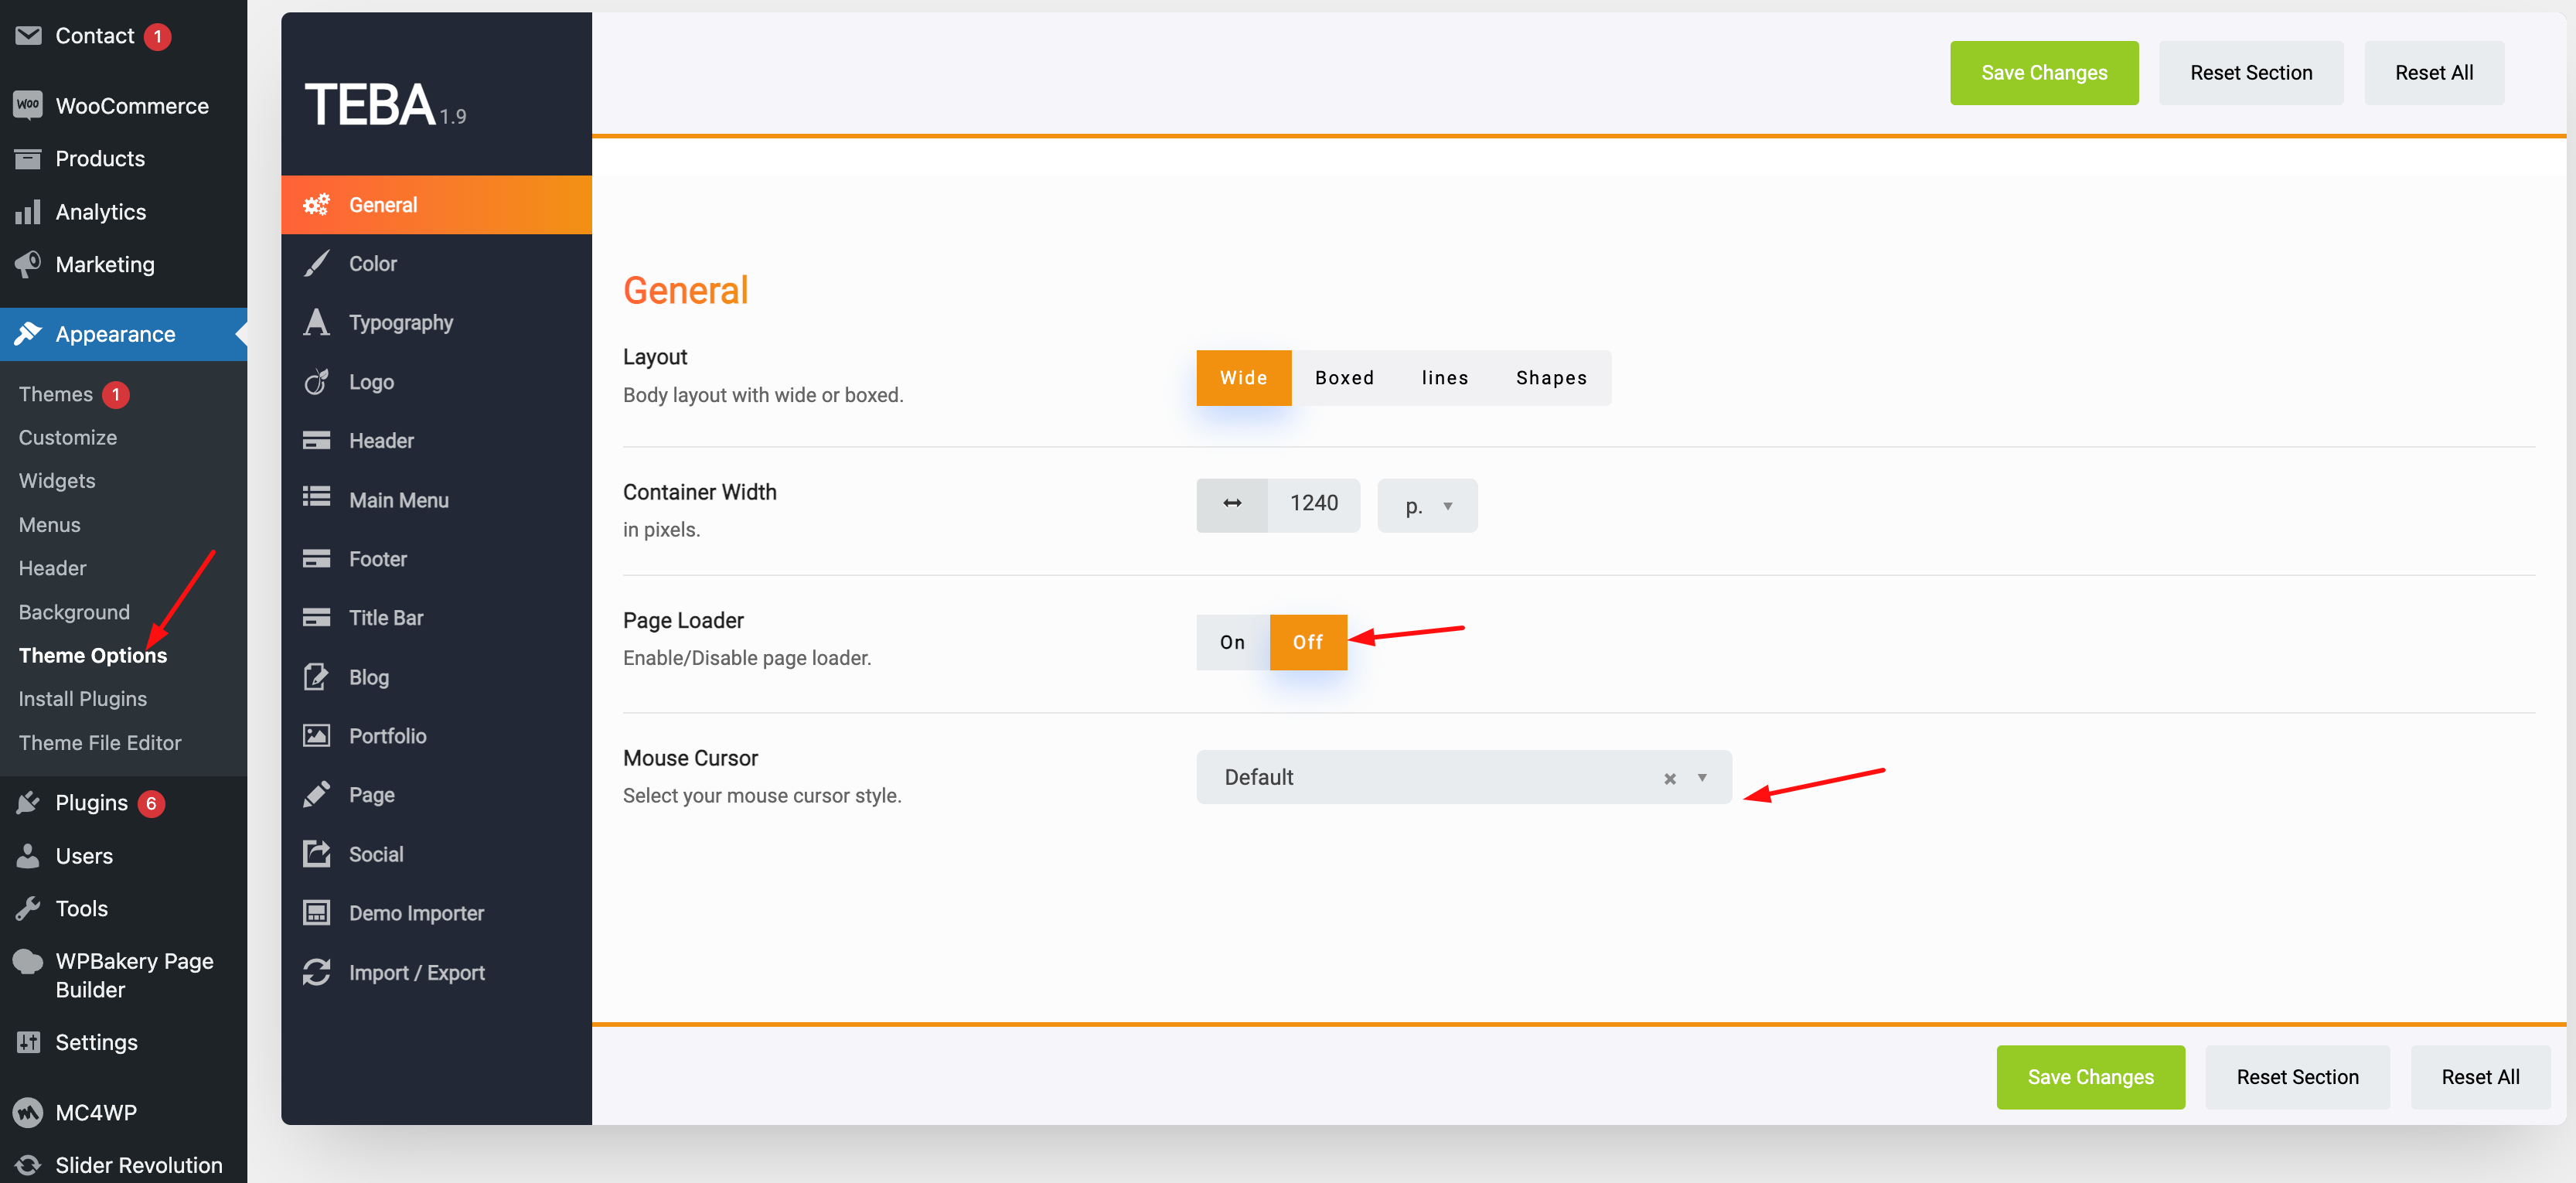Screen dimensions: 2576x1183
Task: Turn the Page Loader On
Action: (1232, 642)
